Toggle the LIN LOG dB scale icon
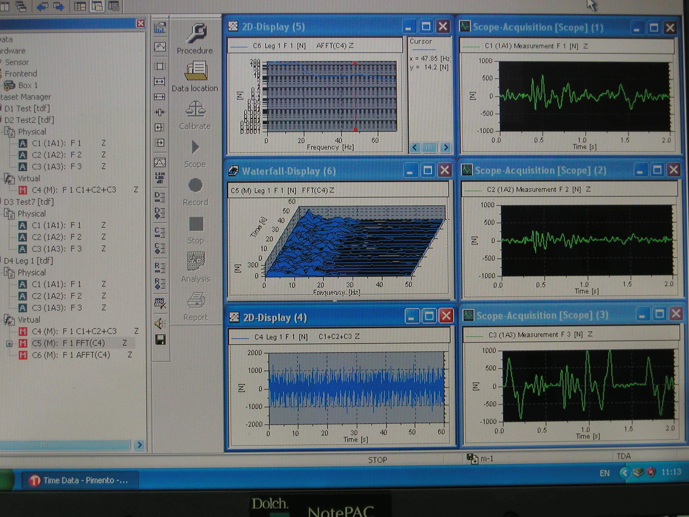Screen dimensions: 689x517 click(x=160, y=177)
